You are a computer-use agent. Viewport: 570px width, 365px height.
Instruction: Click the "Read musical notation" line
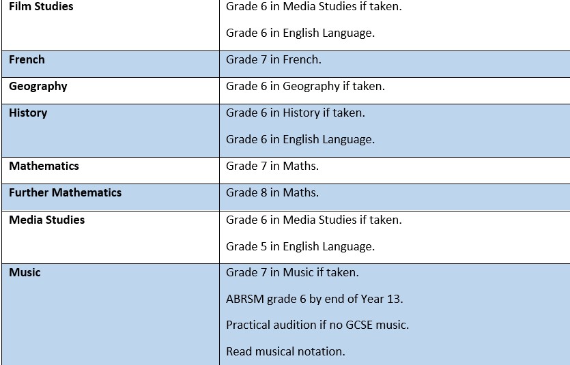tap(285, 352)
